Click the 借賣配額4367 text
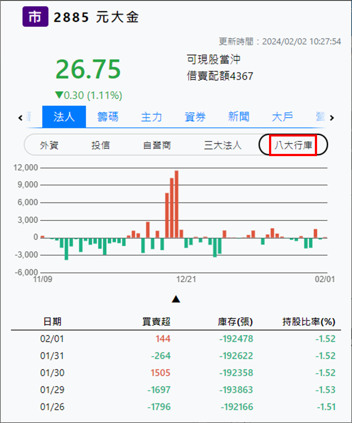 click(x=220, y=76)
